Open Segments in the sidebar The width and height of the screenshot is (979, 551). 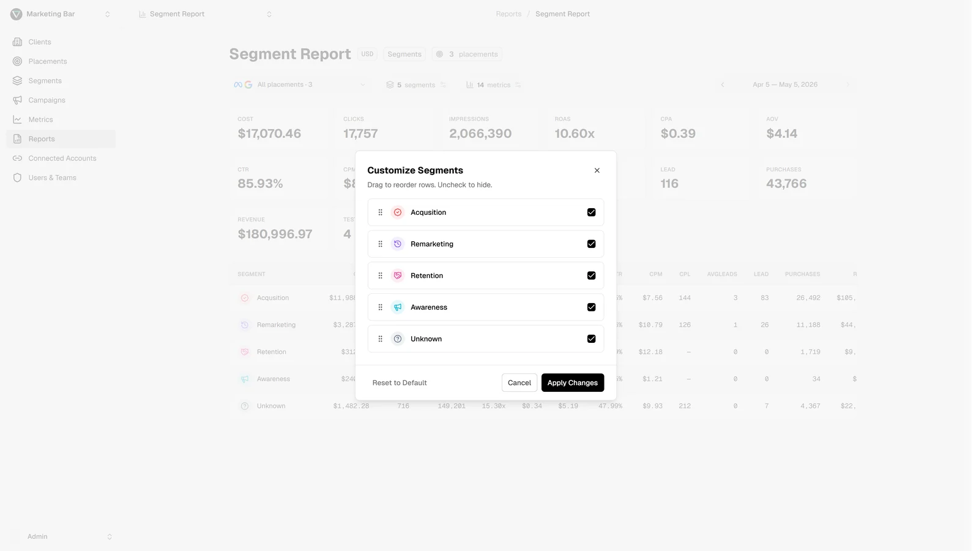pyautogui.click(x=61, y=81)
